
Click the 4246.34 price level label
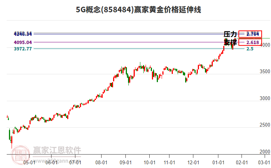coord(23,34)
